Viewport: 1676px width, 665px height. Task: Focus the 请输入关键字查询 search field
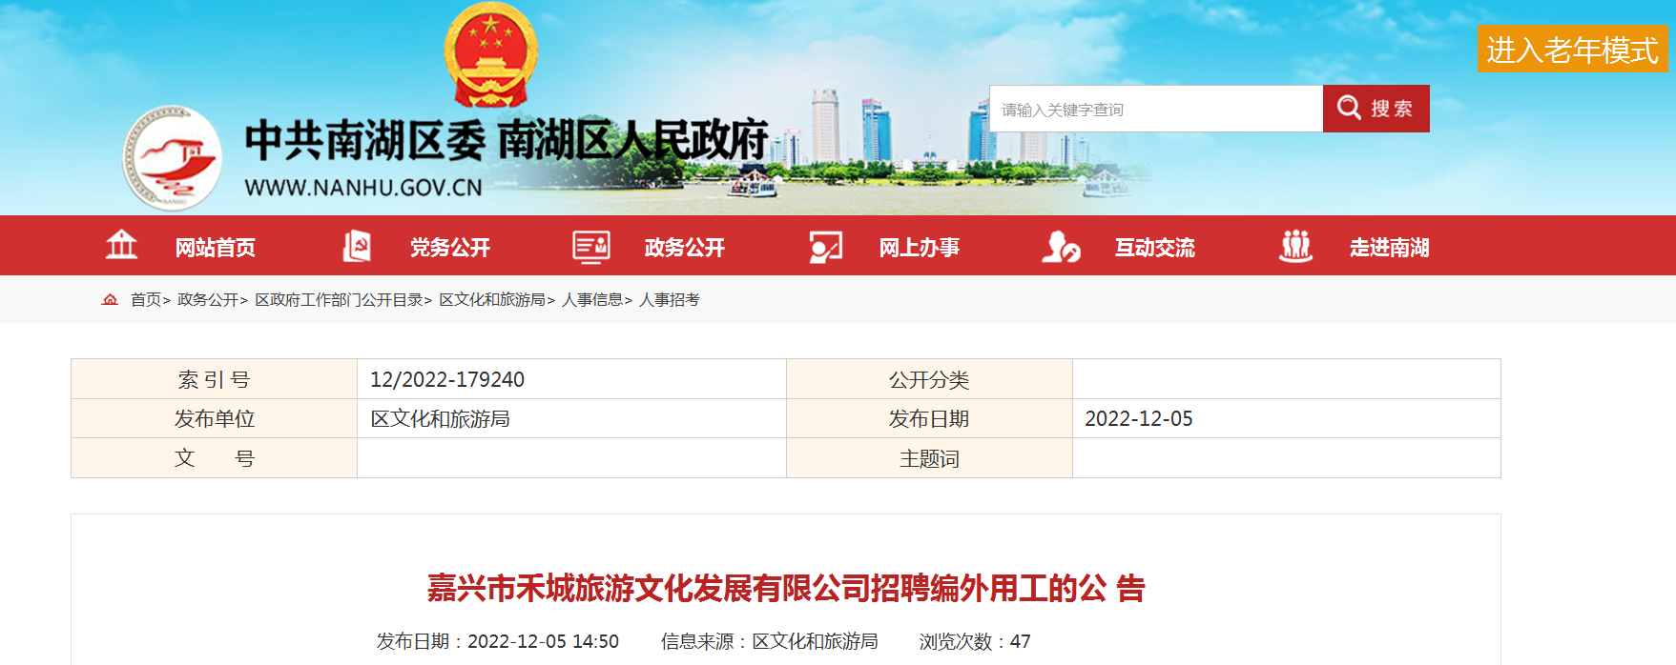[x=1156, y=109]
